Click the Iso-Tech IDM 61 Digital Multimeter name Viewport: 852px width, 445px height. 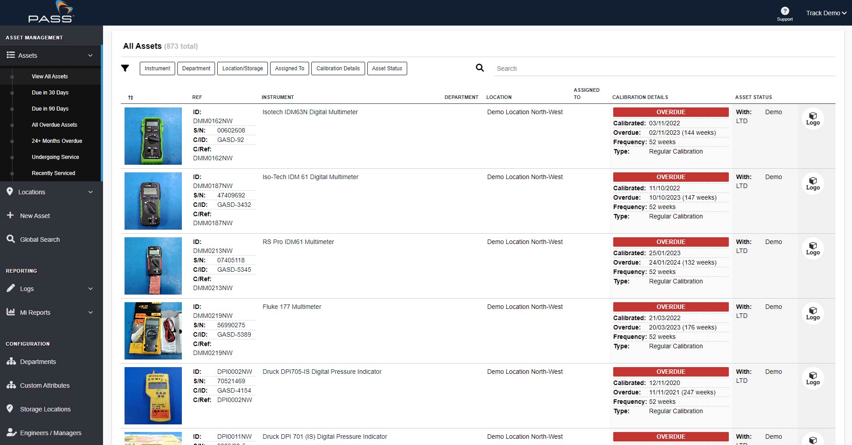point(310,177)
